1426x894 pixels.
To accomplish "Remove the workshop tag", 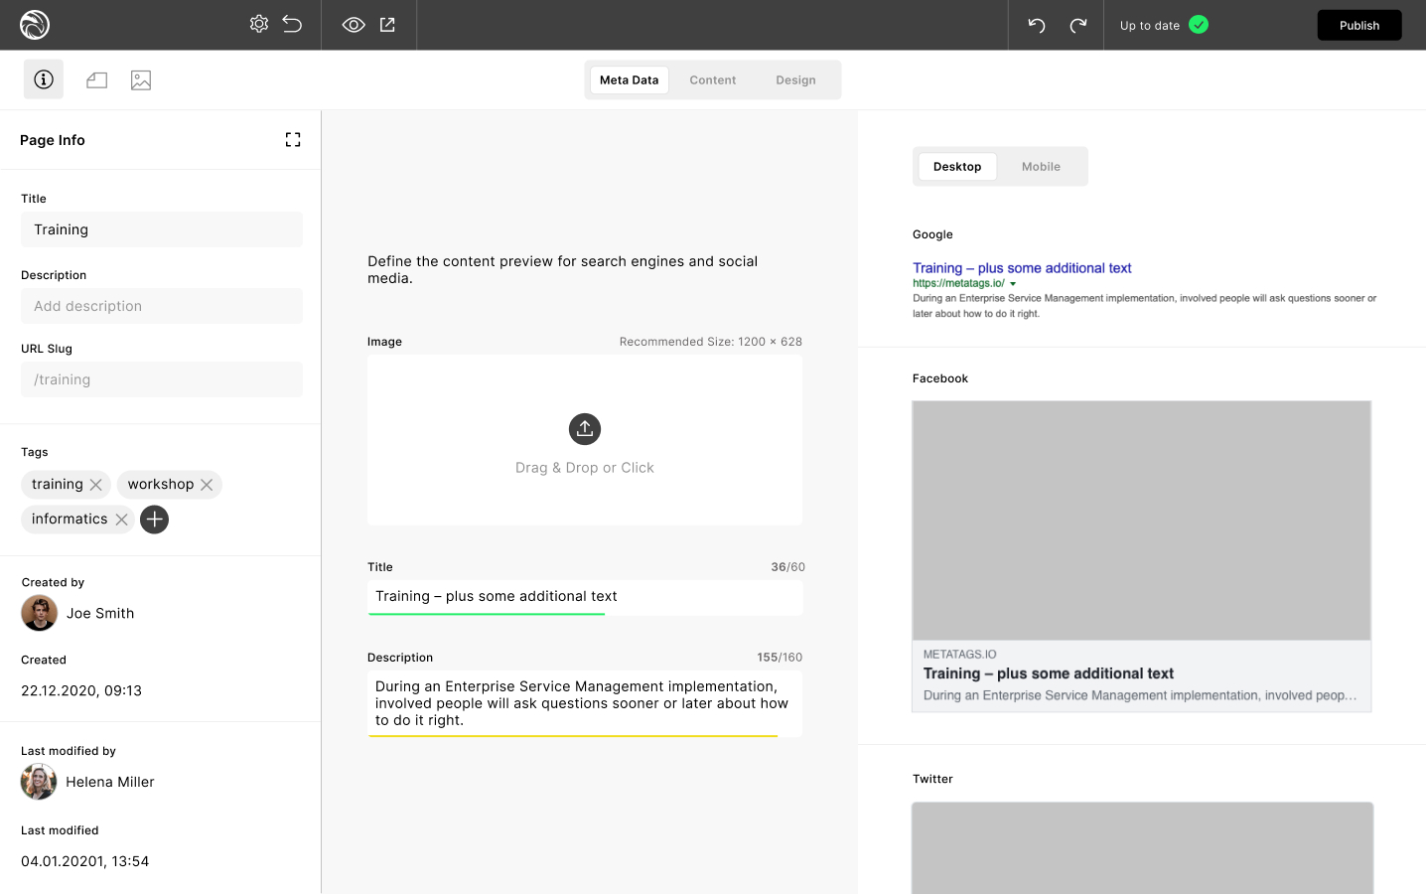I will tap(207, 485).
